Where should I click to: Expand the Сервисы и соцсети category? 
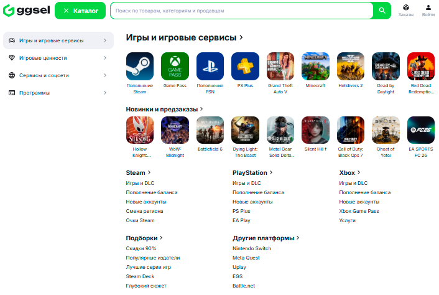tap(58, 75)
